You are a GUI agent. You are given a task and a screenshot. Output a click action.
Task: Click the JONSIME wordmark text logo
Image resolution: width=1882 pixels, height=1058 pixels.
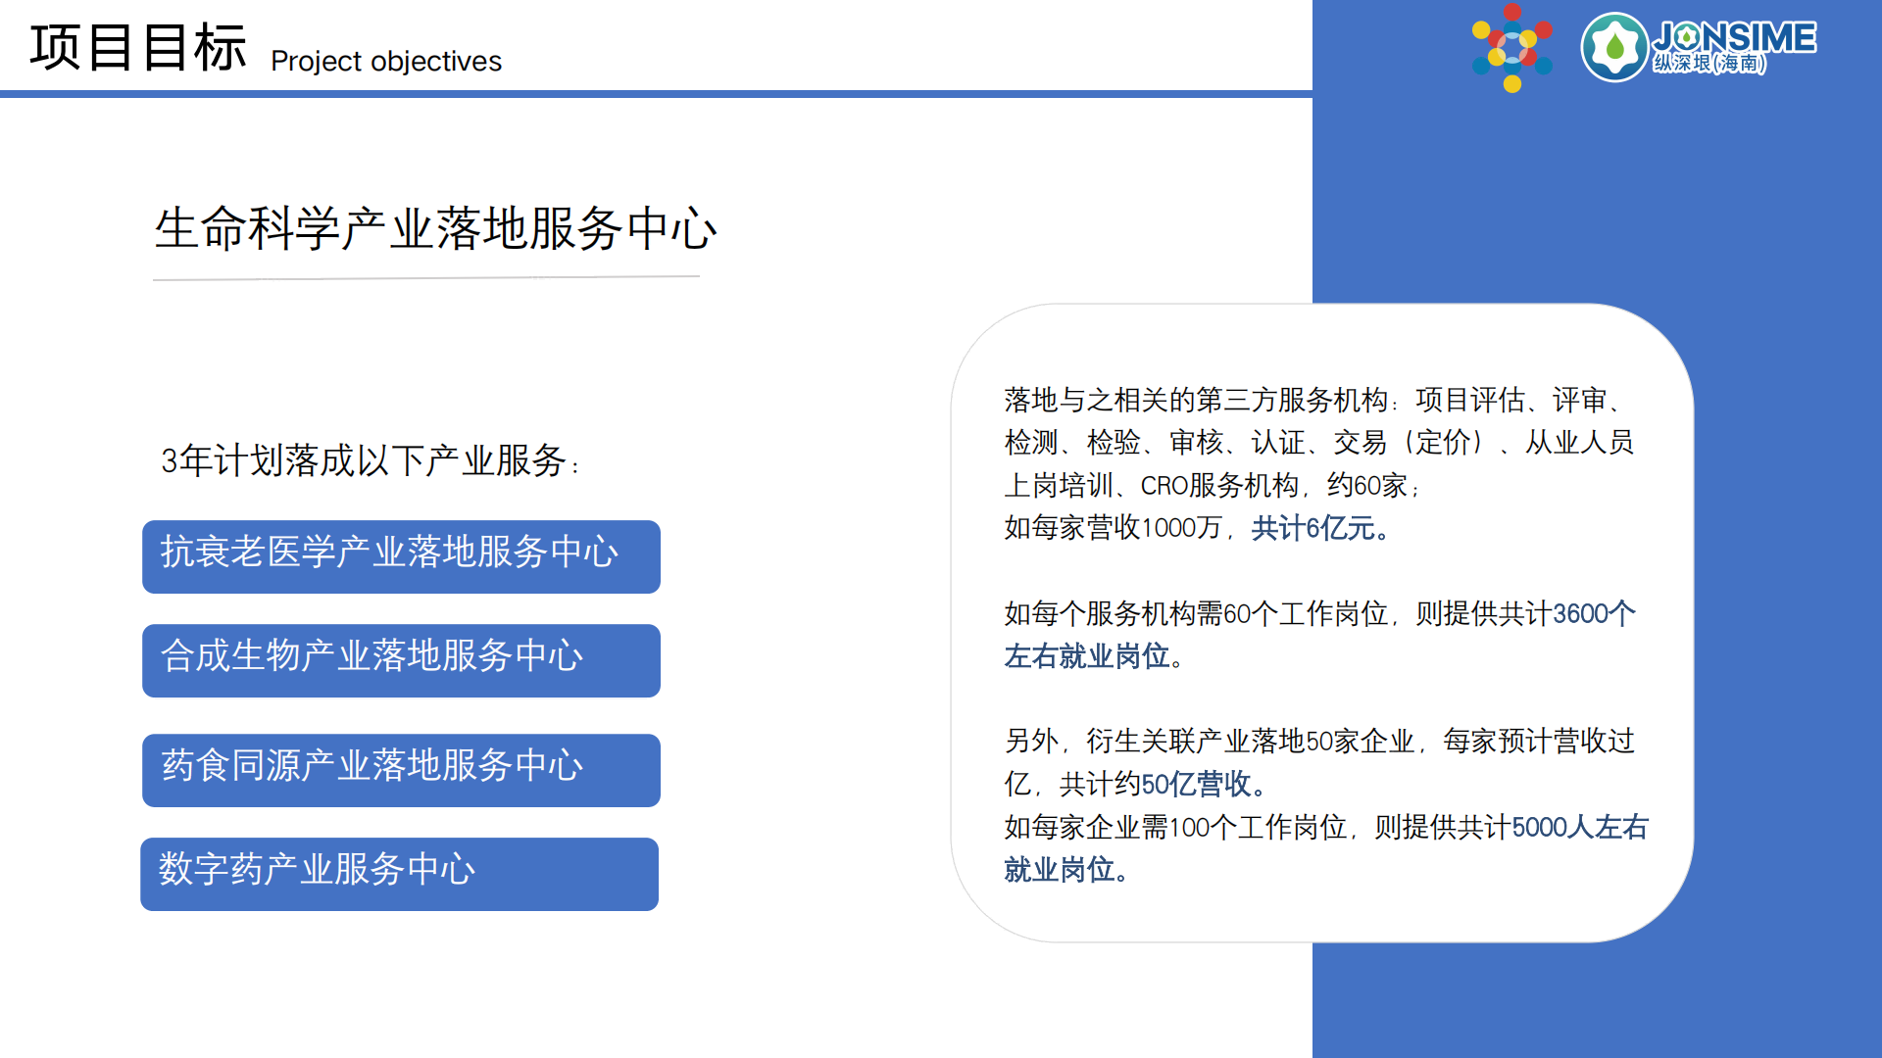[1736, 37]
